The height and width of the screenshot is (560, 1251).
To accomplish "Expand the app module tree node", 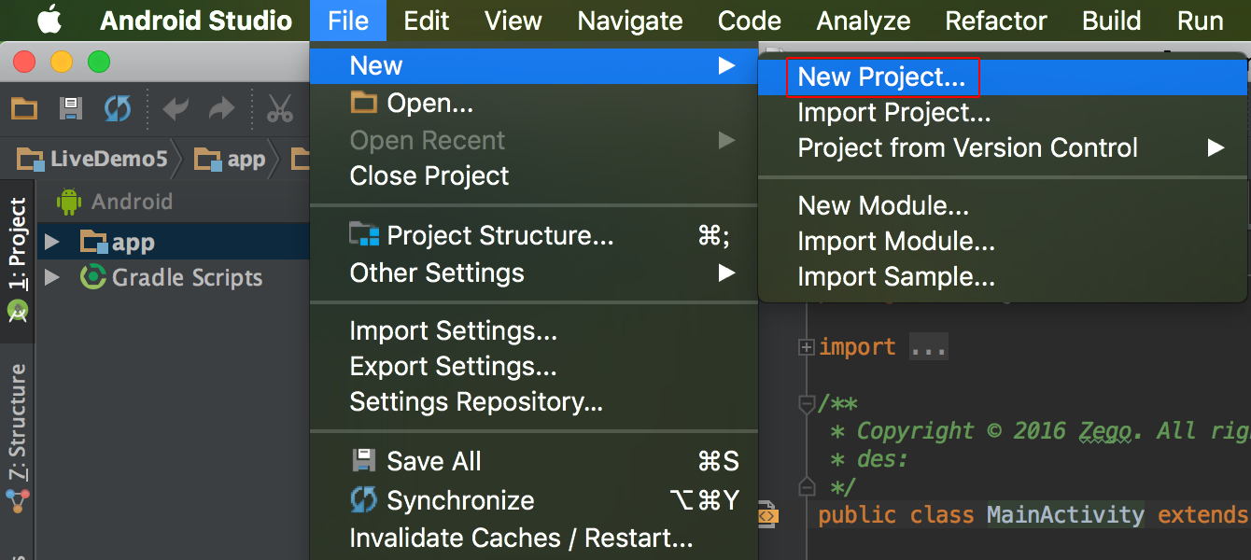I will point(52,243).
